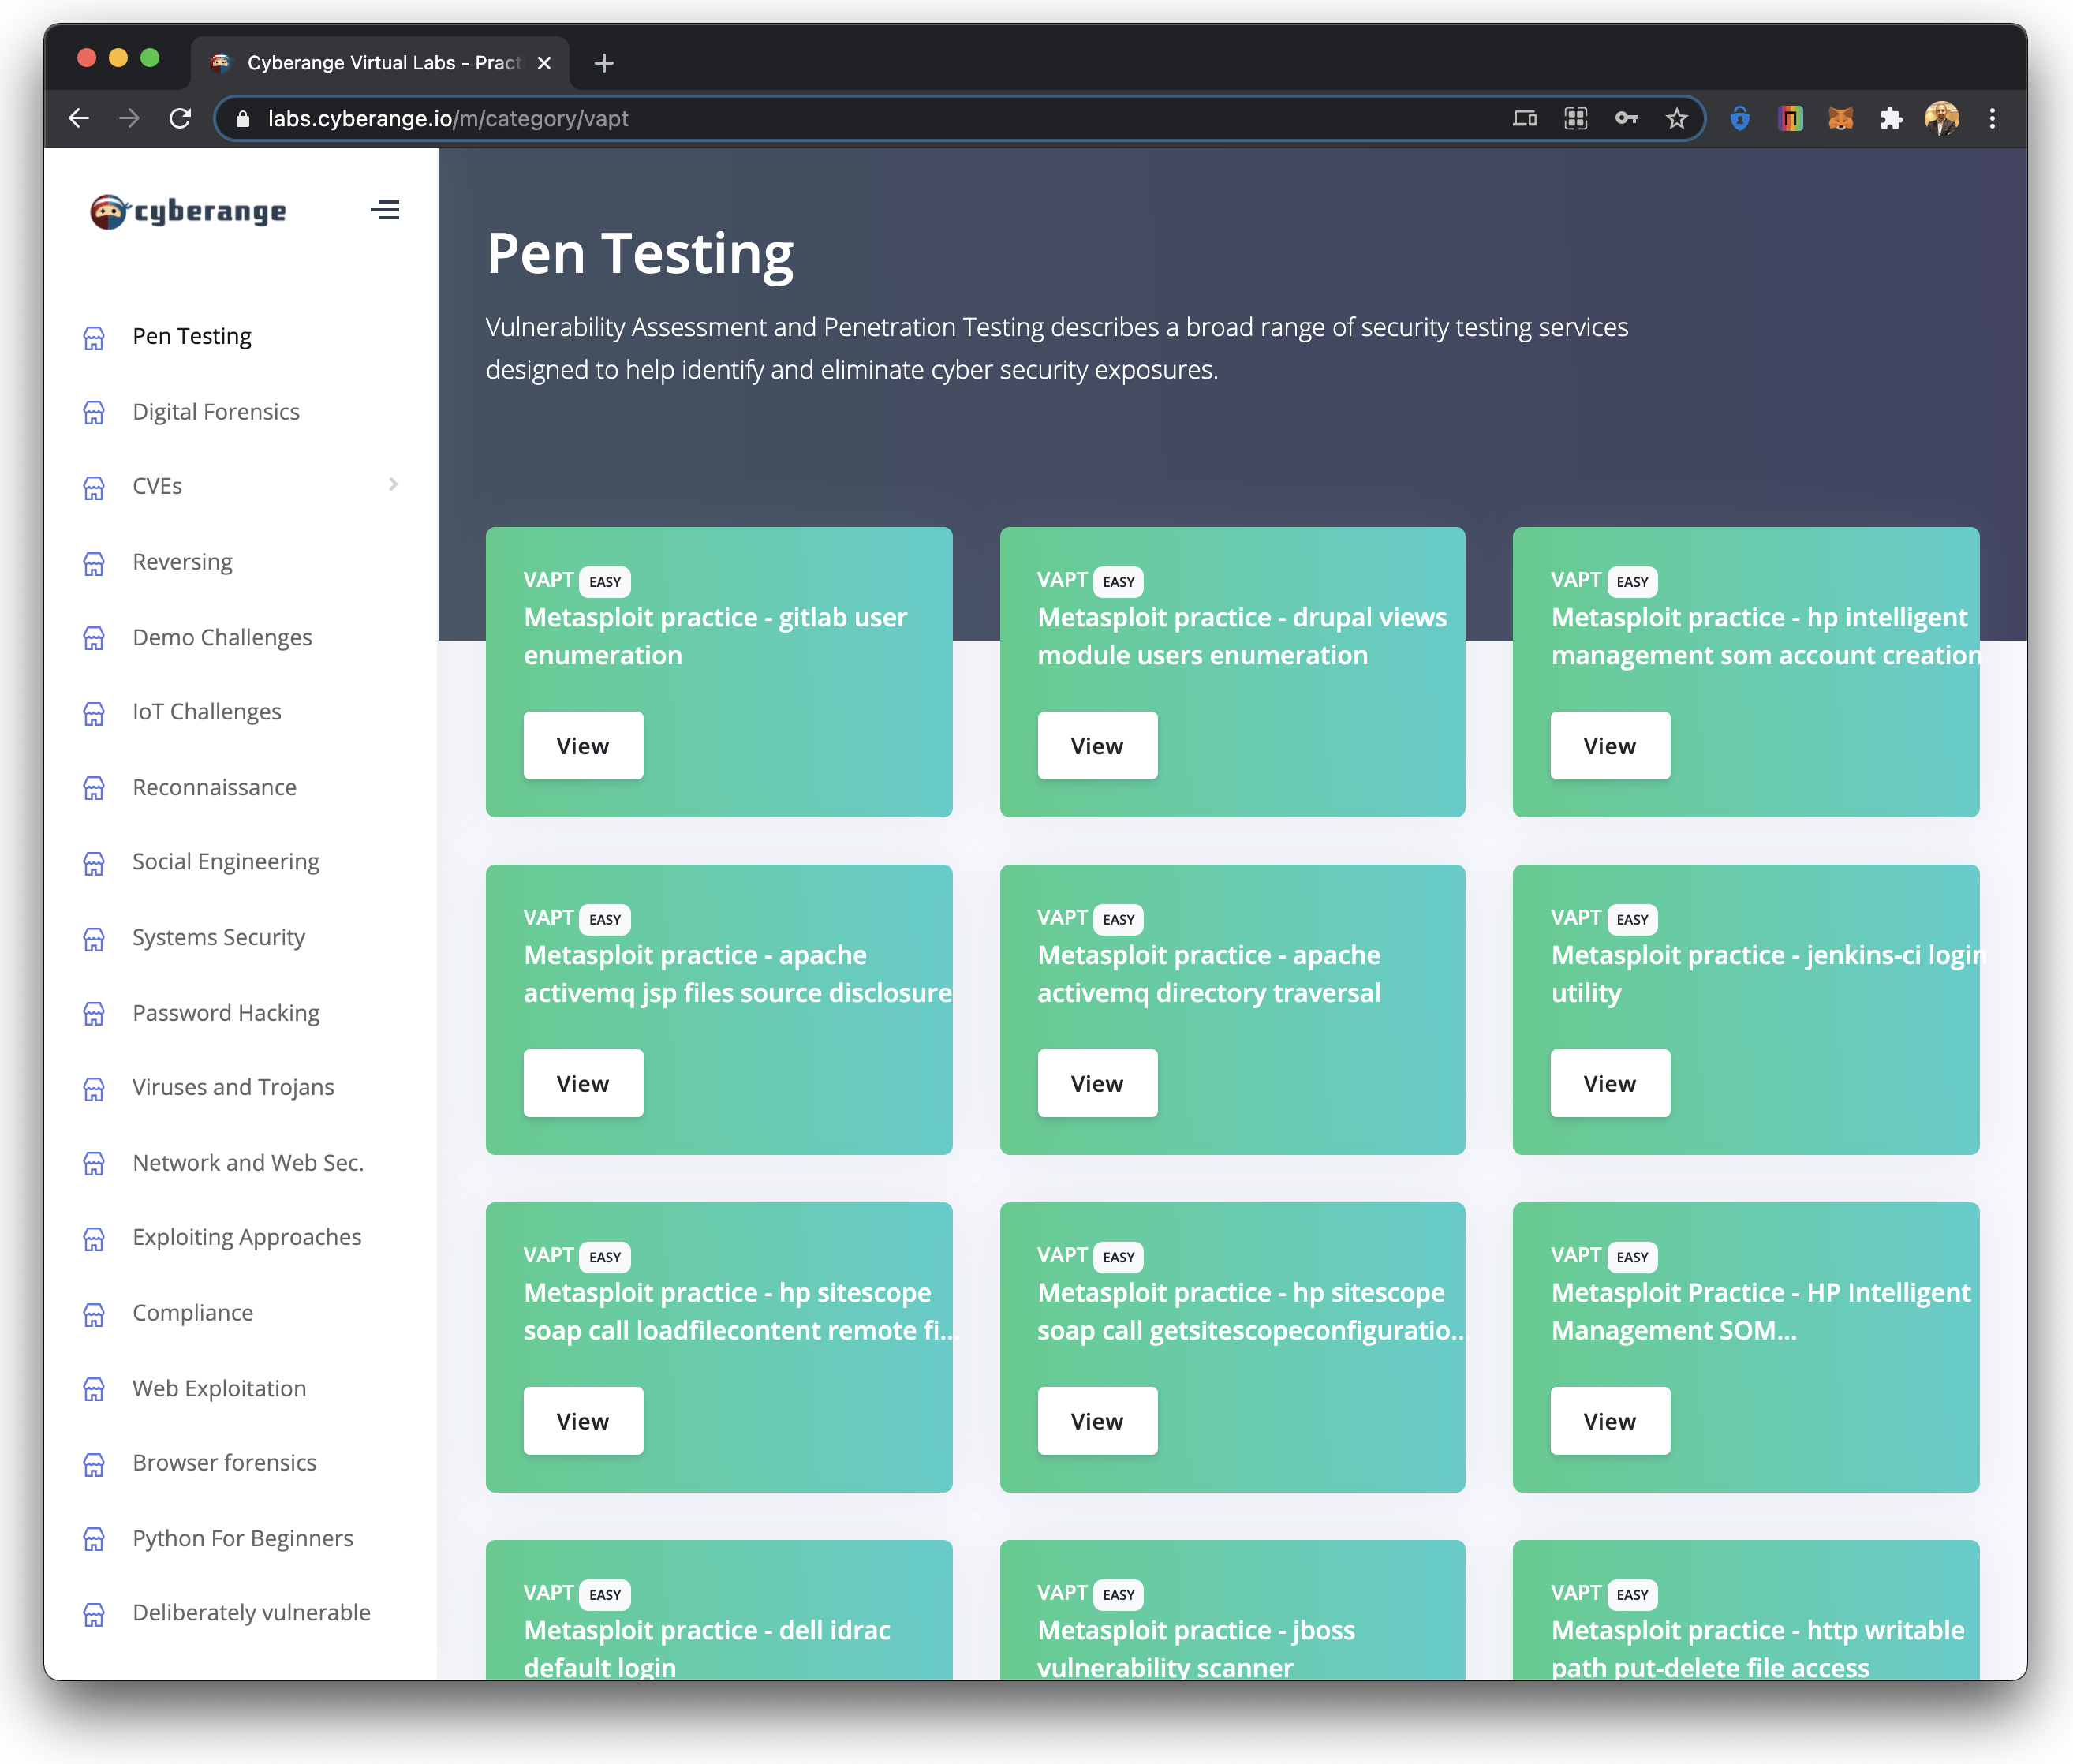
Task: Open a new browser tab
Action: tap(604, 63)
